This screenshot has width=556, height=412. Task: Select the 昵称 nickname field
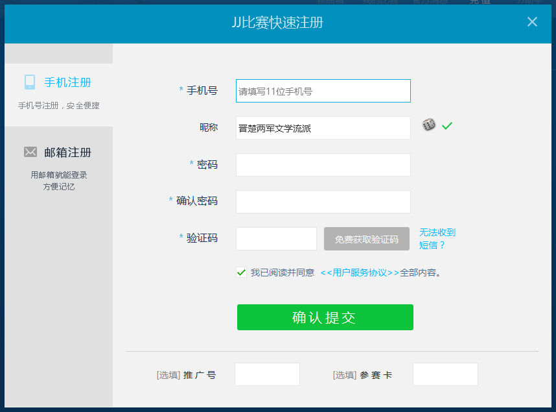coord(323,128)
